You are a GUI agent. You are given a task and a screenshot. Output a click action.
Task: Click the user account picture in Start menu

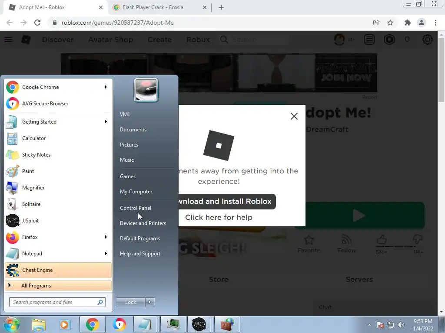click(x=146, y=90)
